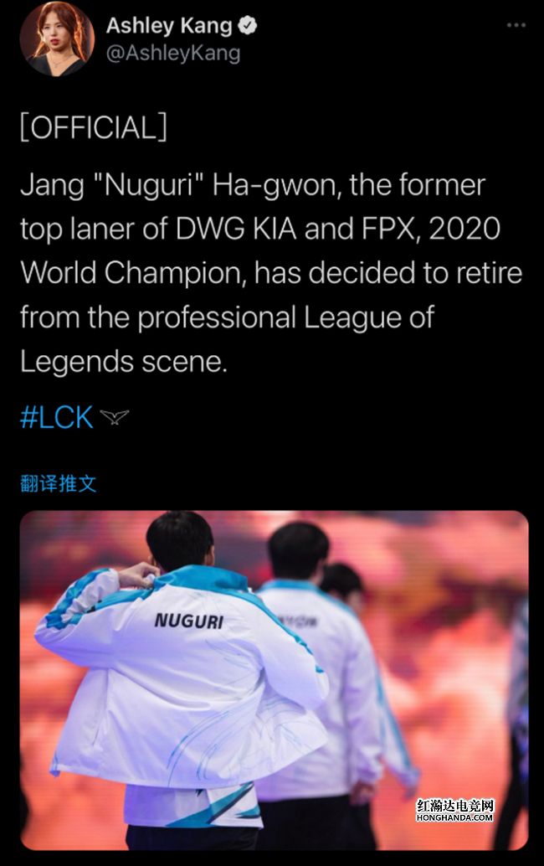
Task: Click the NUGURI name on the jacket
Action: tap(188, 621)
